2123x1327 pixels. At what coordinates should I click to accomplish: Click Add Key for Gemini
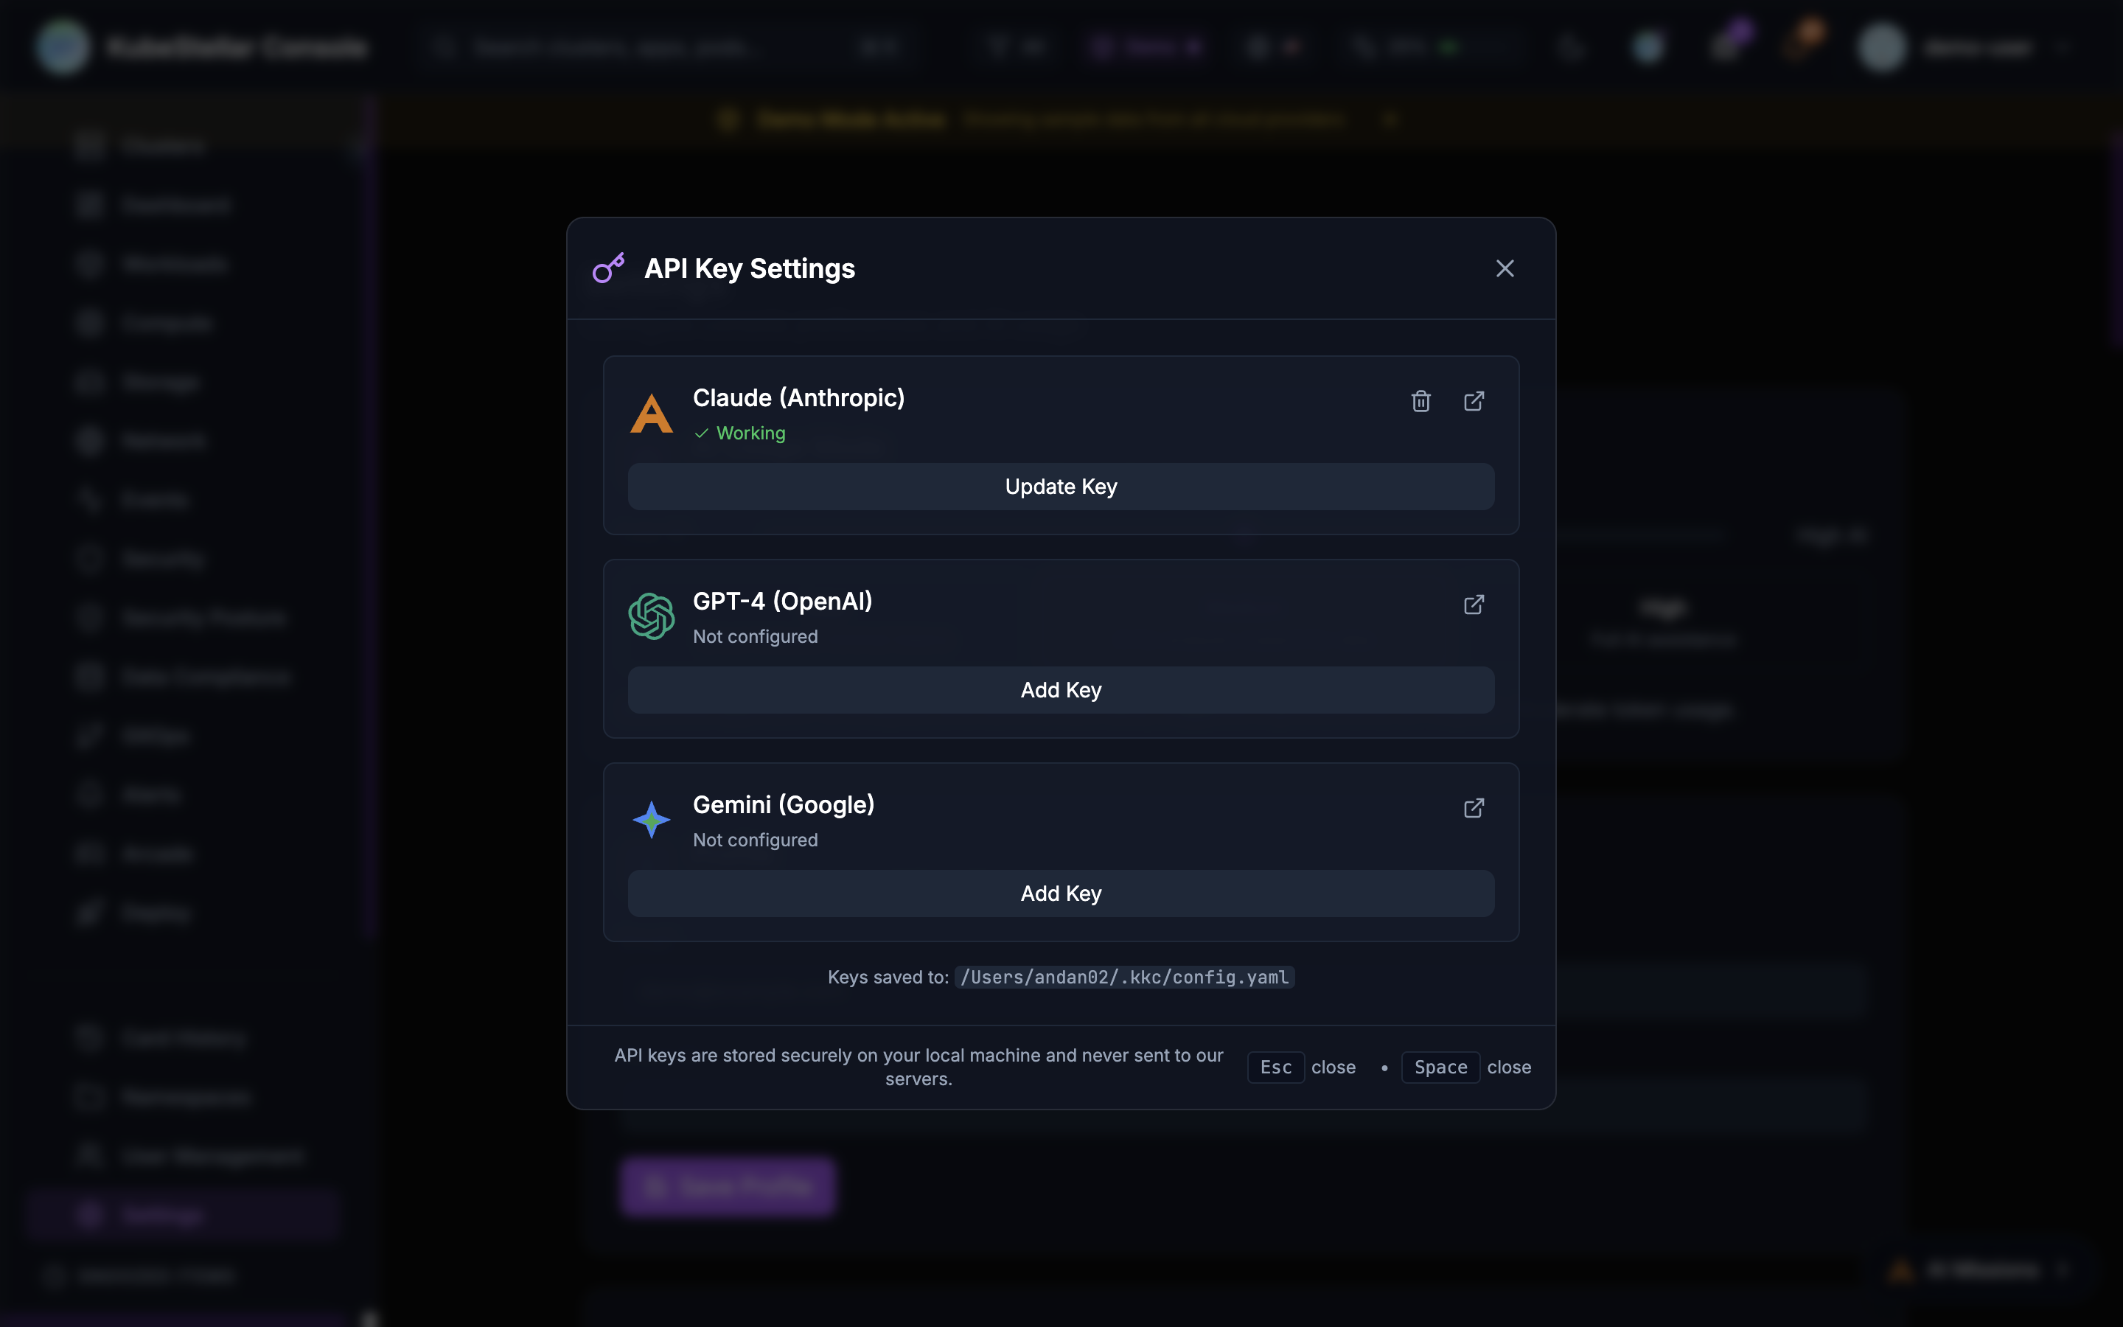click(1060, 894)
